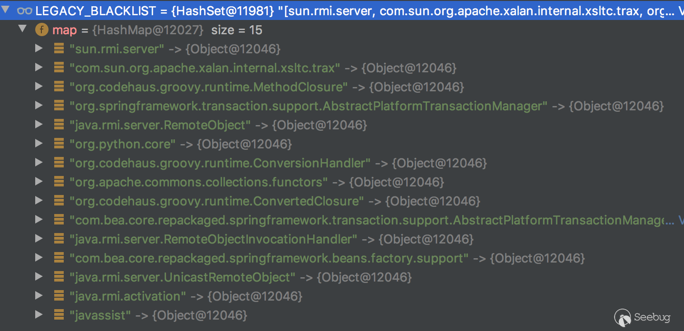
Task: Collapse the map HashMap node
Action: click(x=22, y=29)
